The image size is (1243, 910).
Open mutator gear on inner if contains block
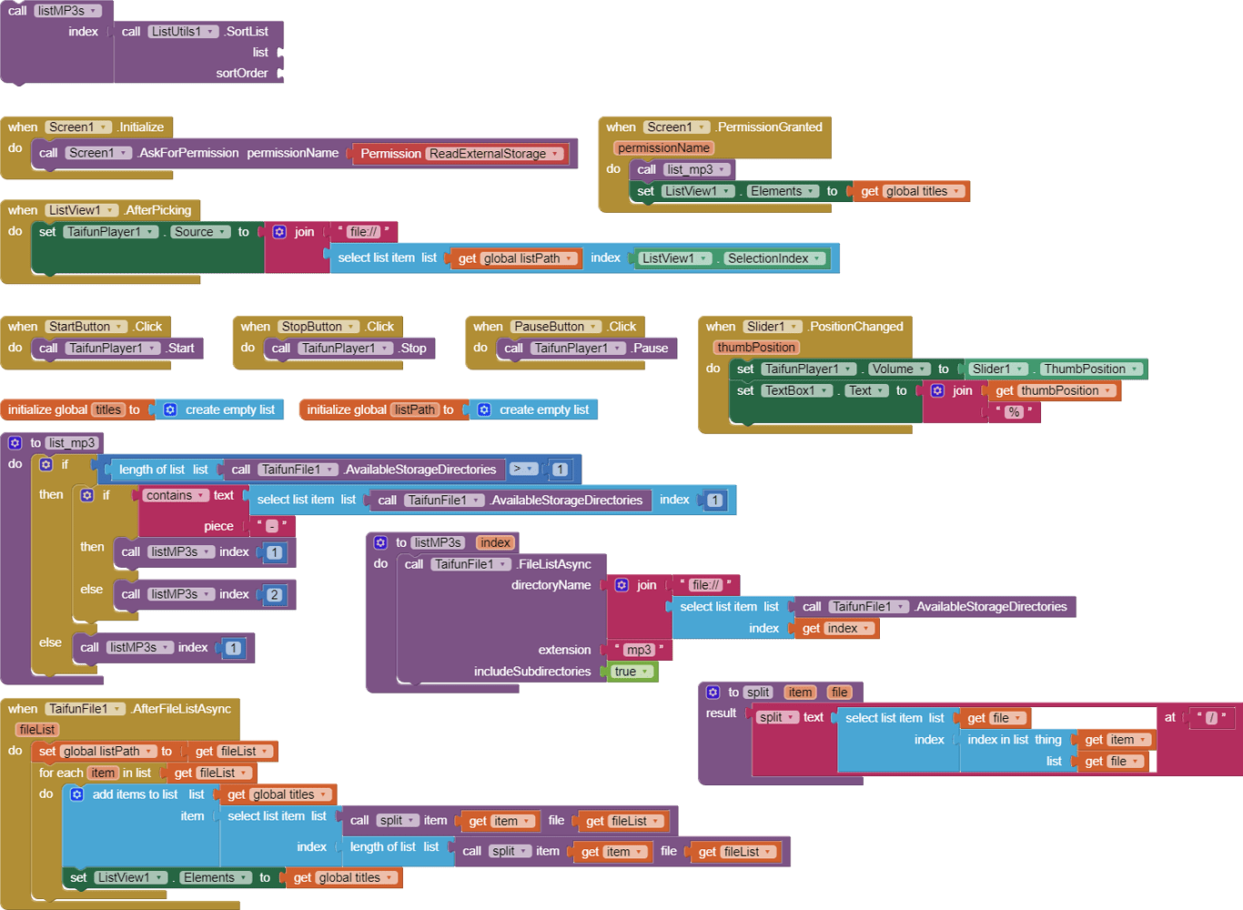[87, 495]
